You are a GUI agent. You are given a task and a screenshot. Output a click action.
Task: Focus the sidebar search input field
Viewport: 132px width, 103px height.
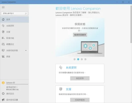click(x=14, y=13)
